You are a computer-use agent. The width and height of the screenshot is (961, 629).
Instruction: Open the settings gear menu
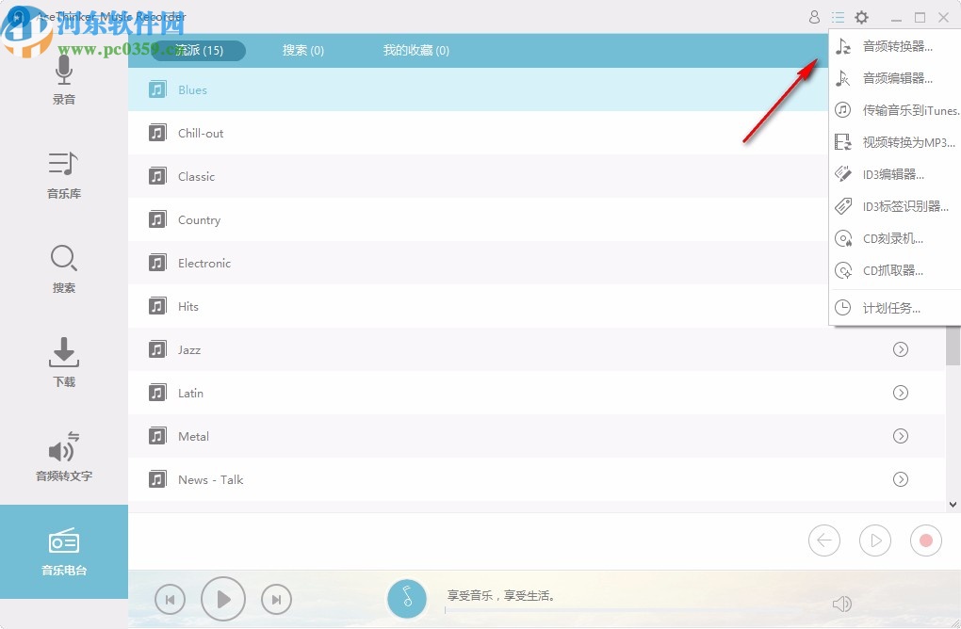[x=860, y=17]
